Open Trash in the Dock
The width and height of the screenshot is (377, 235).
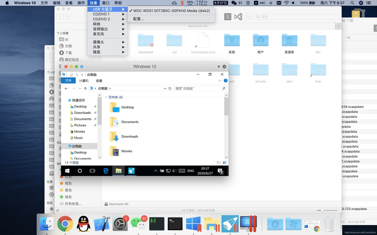330,224
